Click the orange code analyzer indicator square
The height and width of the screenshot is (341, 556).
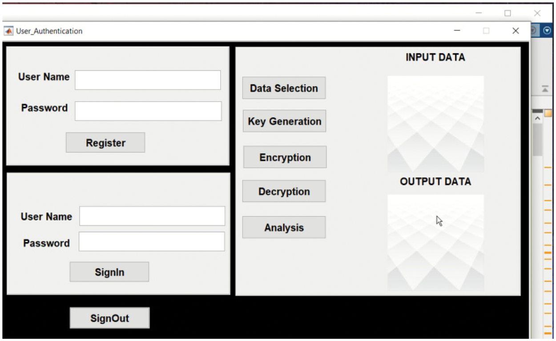[x=548, y=113]
